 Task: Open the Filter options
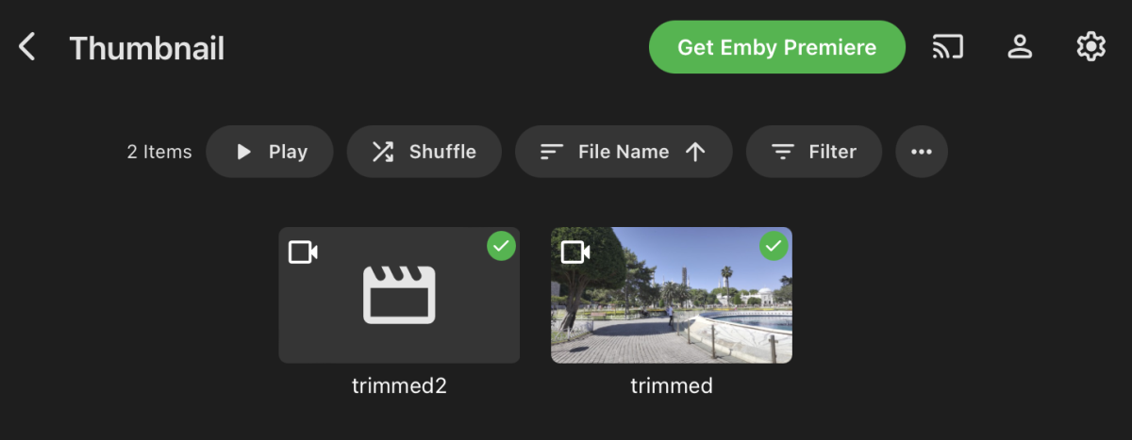[x=814, y=152]
